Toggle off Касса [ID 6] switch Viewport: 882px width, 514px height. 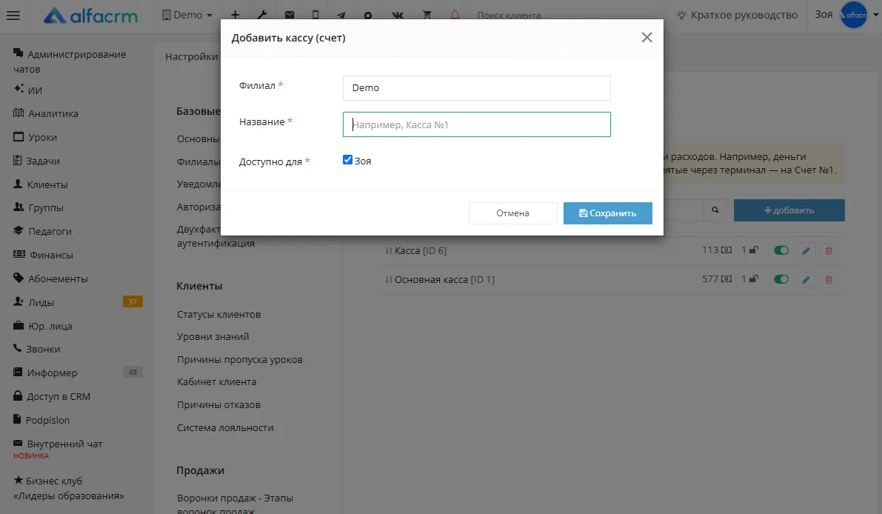781,250
